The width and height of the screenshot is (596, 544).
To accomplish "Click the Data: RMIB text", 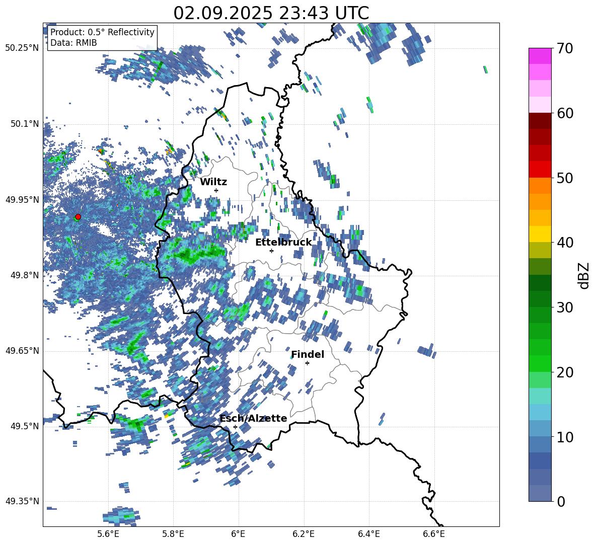I will [73, 43].
